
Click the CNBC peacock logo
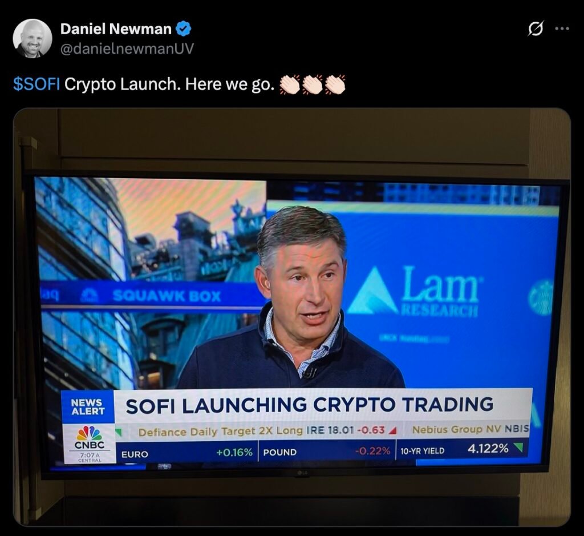tap(90, 434)
